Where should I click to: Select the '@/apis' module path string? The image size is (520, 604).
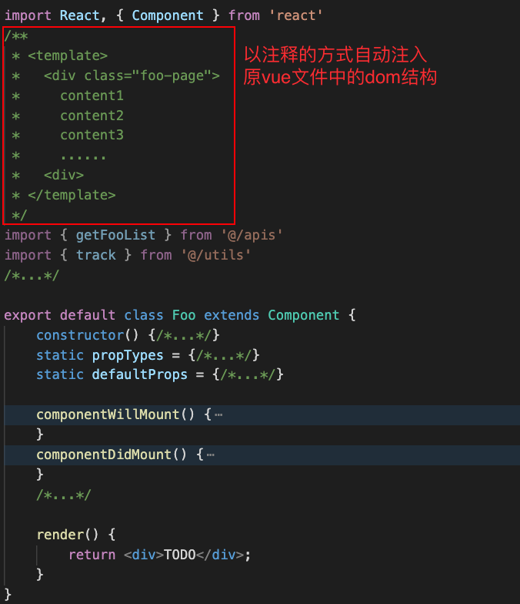click(x=252, y=235)
